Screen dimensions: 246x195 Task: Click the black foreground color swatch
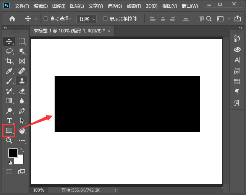click(13, 153)
